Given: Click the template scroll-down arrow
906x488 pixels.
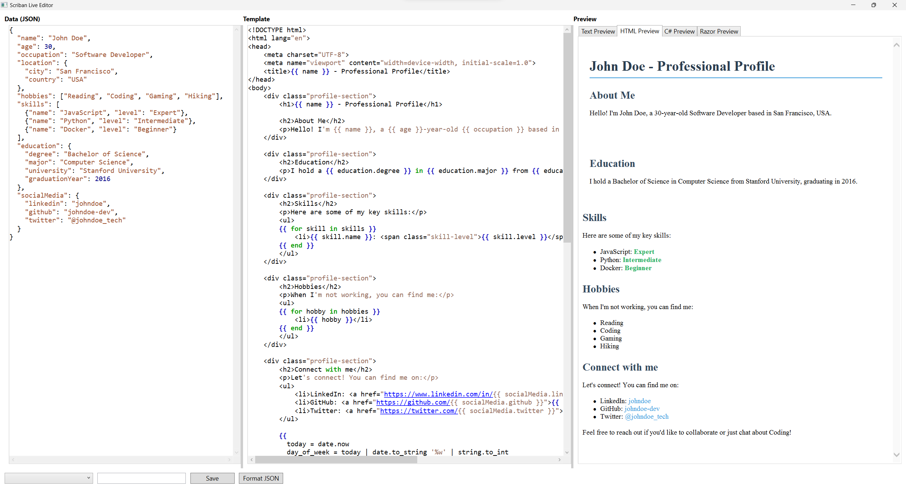Looking at the screenshot, I should click(x=567, y=452).
